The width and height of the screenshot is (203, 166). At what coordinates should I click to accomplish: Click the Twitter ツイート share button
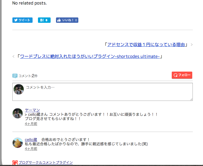coord(22,20)
